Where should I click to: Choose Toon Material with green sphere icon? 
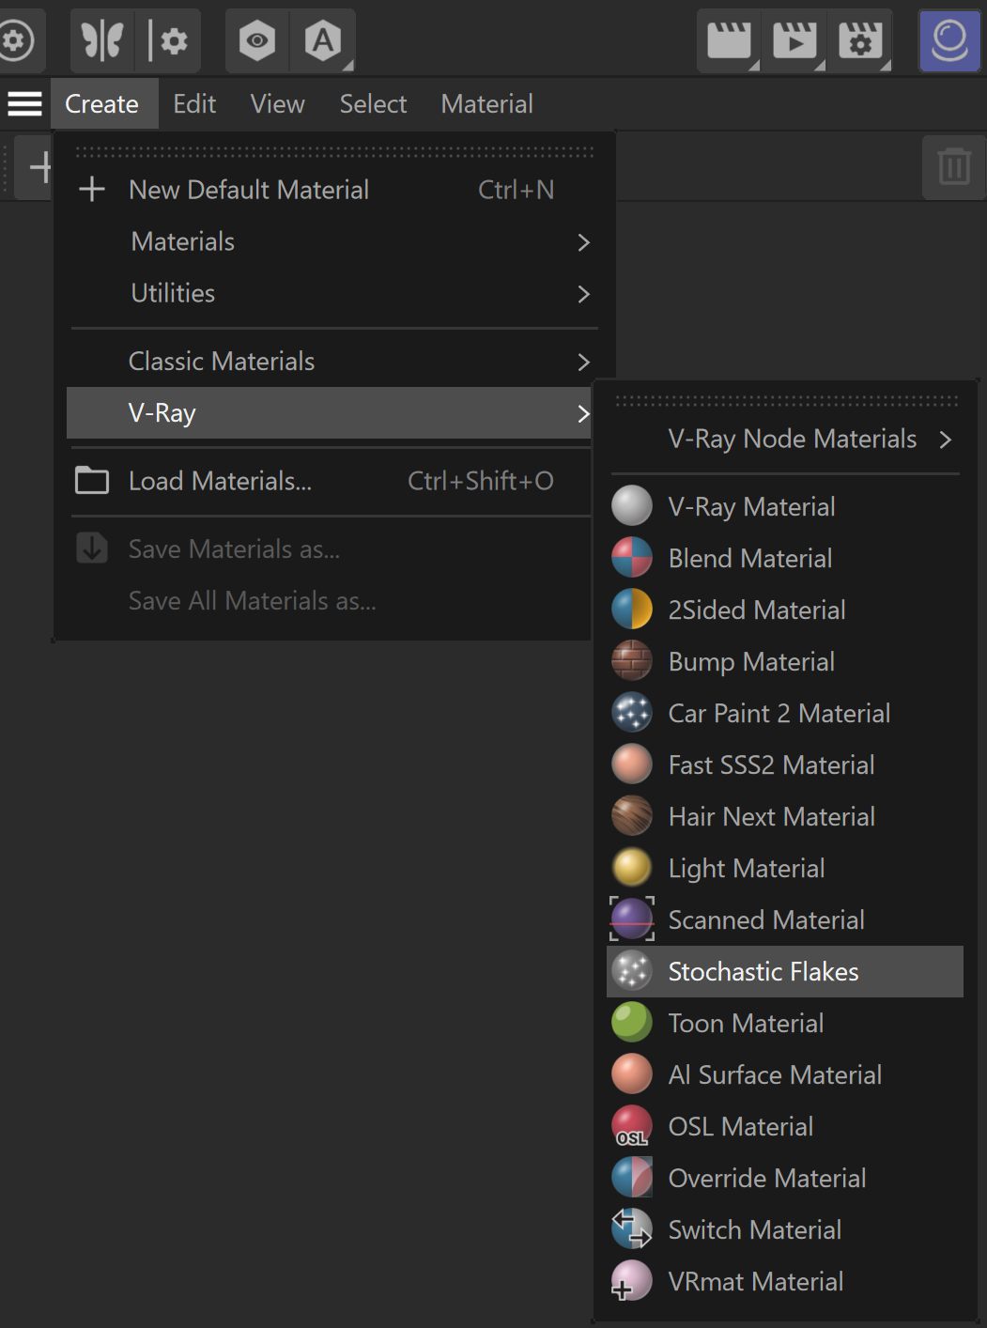[x=785, y=1024]
